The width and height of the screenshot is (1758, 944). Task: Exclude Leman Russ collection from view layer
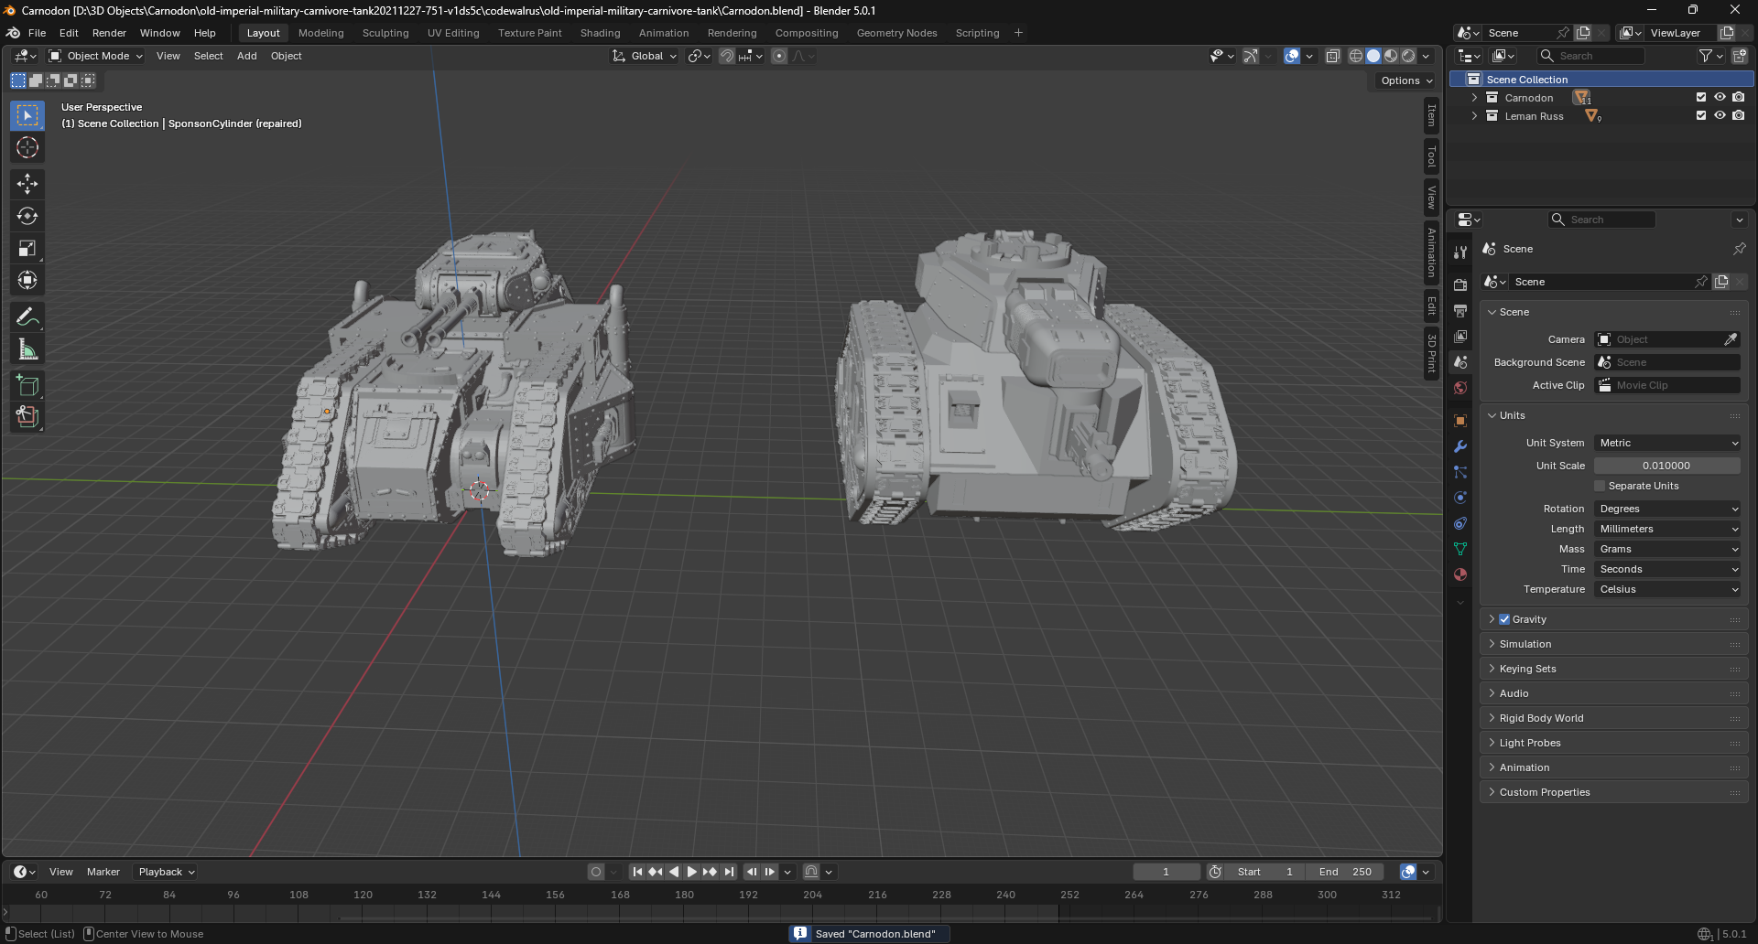[x=1701, y=116]
